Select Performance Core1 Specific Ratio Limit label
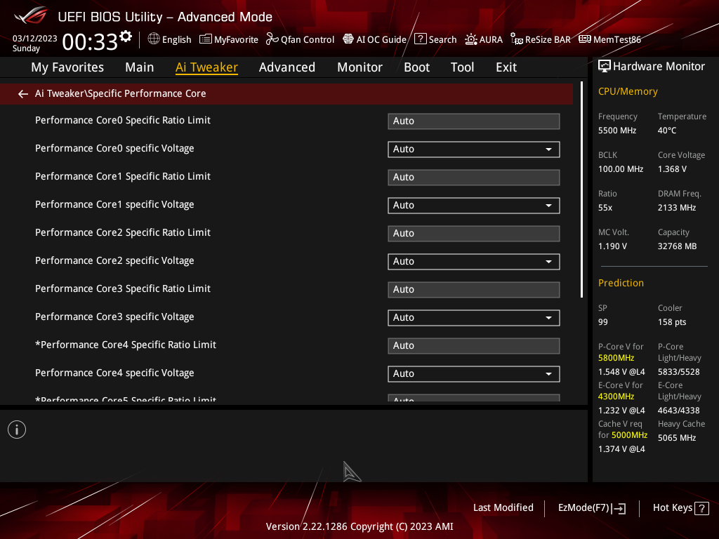The width and height of the screenshot is (719, 539). (x=123, y=176)
